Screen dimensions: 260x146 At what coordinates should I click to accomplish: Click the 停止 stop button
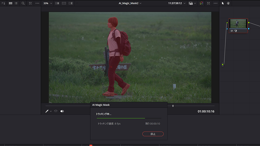pyautogui.click(x=153, y=134)
